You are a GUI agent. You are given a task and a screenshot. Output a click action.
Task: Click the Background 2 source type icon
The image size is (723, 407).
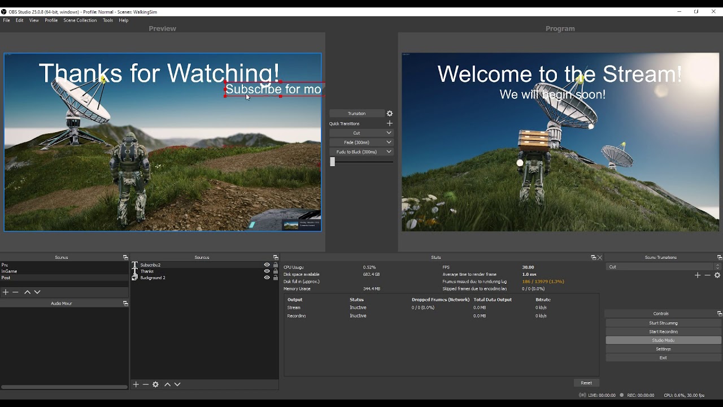click(135, 278)
